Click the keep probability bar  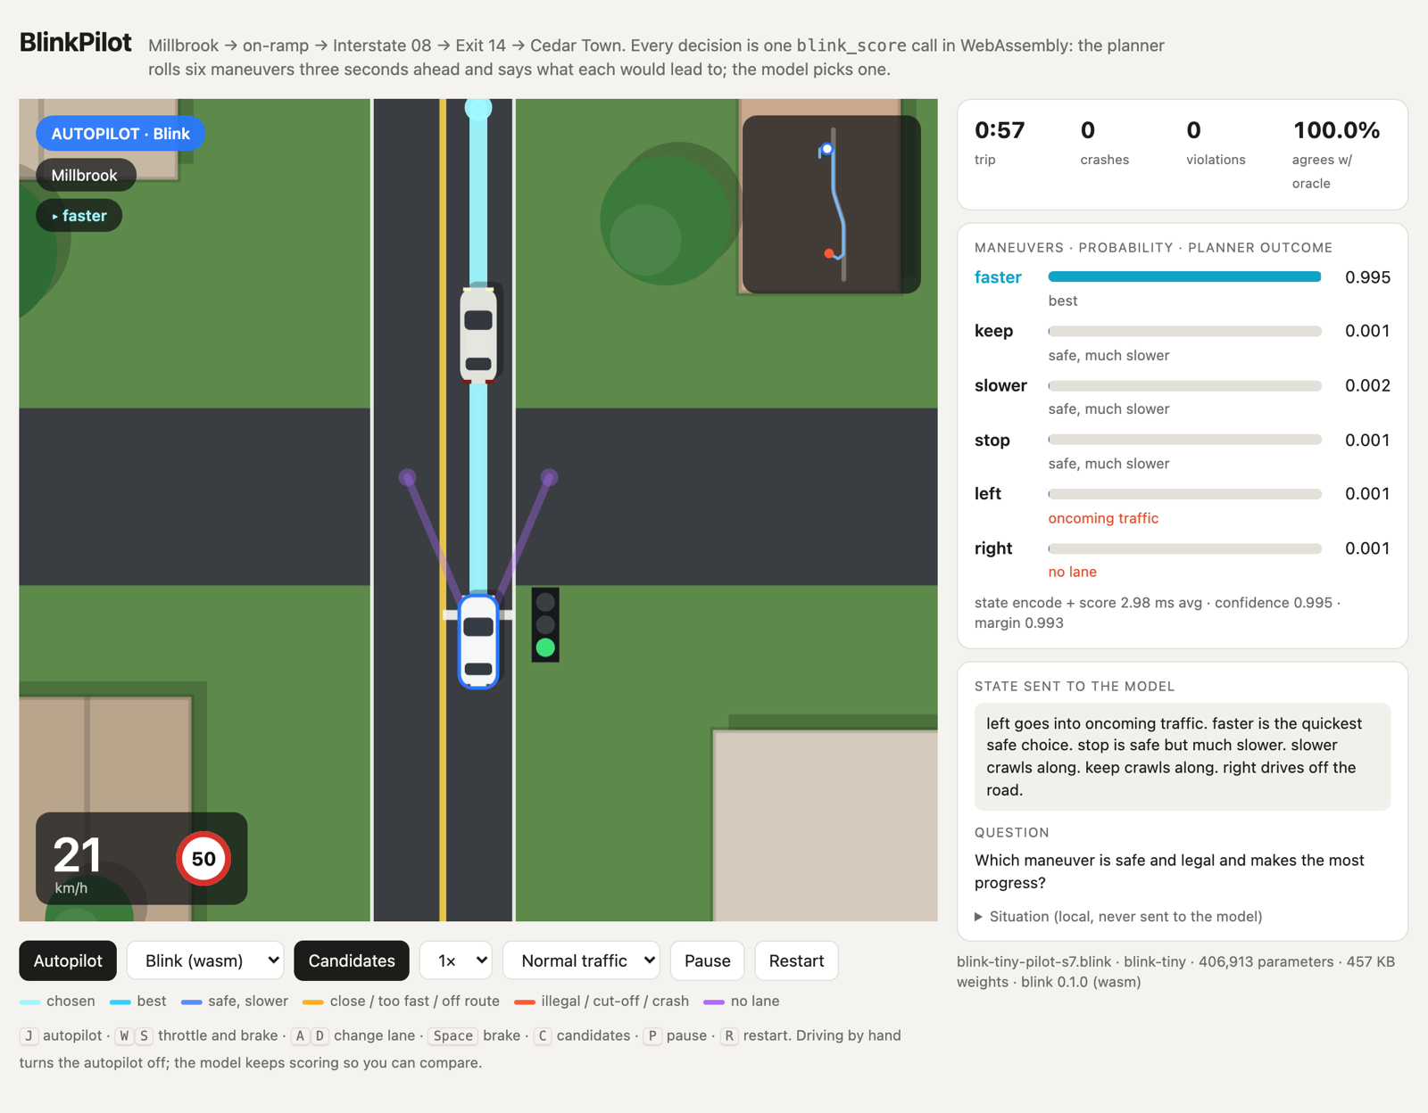click(x=1184, y=331)
